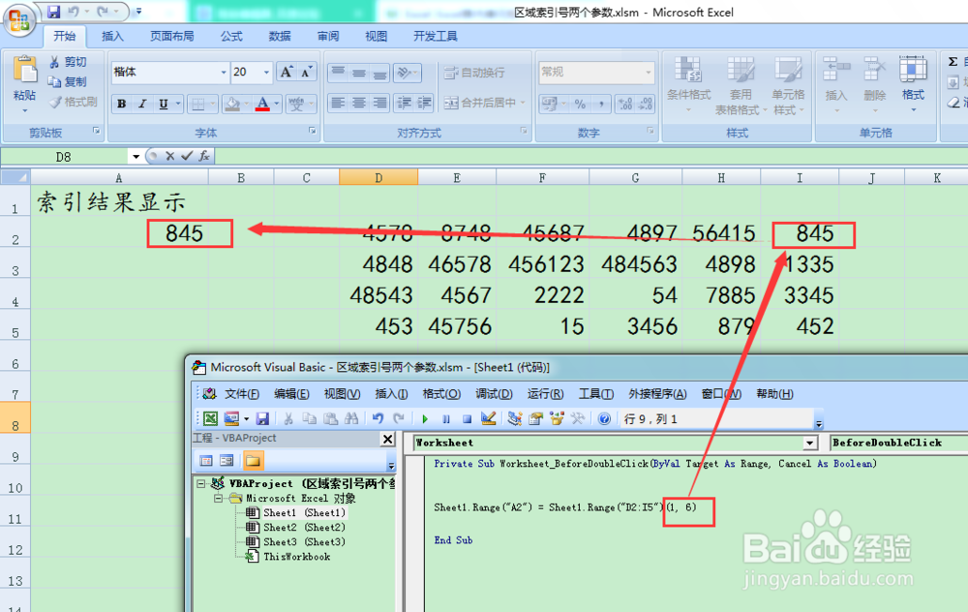Screen dimensions: 968x612
Task: Switch to the 插入 ribbon tab
Action: coord(113,36)
